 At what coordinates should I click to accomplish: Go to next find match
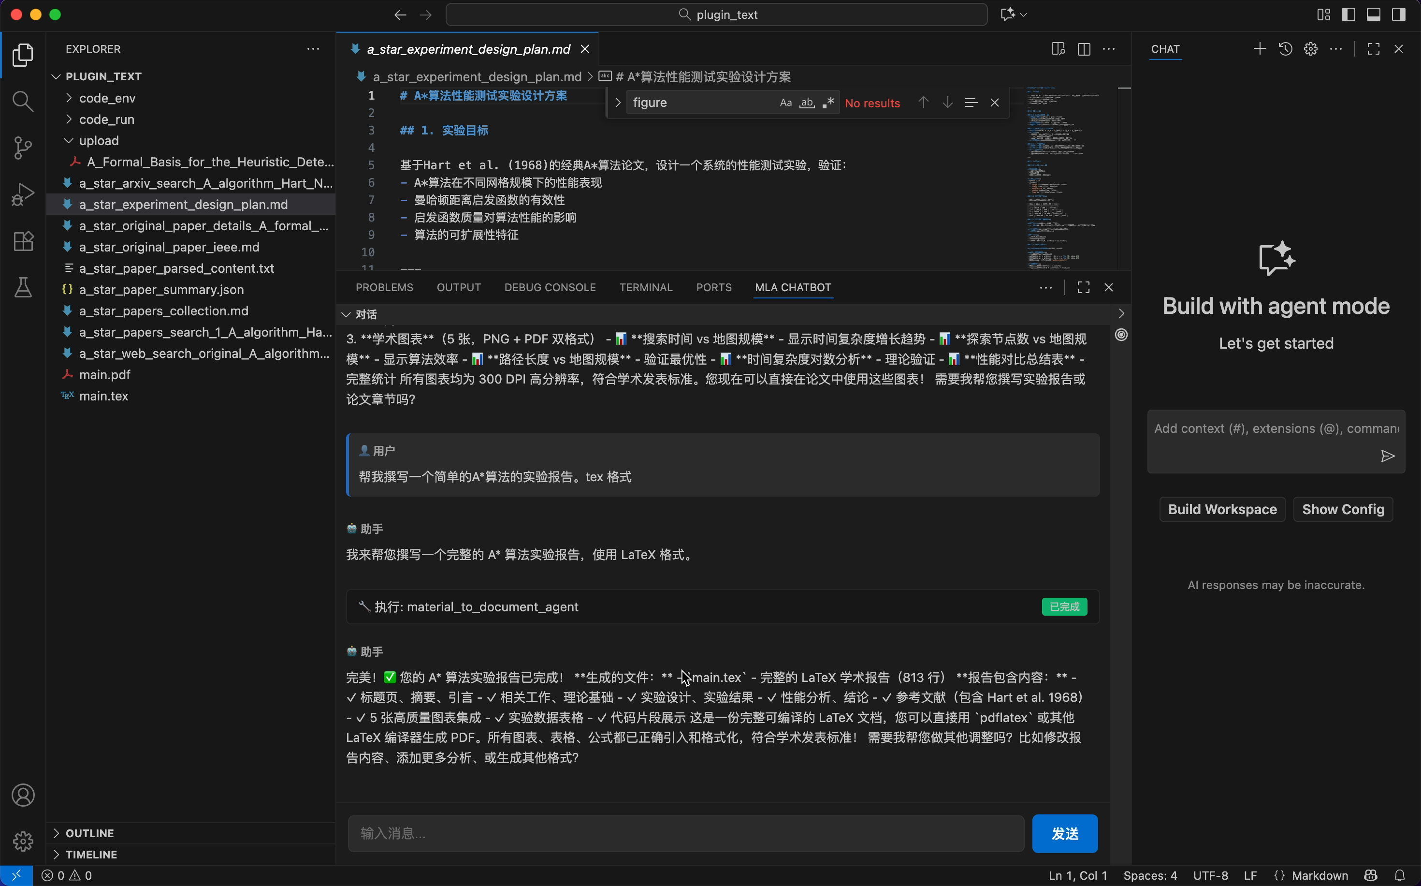coord(947,103)
